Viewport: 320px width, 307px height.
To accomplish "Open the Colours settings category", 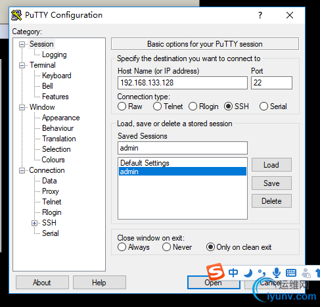I will (53, 160).
